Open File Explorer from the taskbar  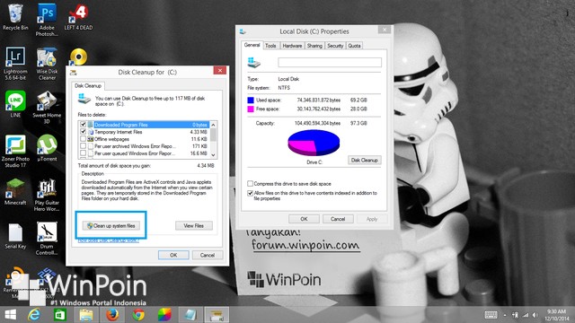coord(86,315)
